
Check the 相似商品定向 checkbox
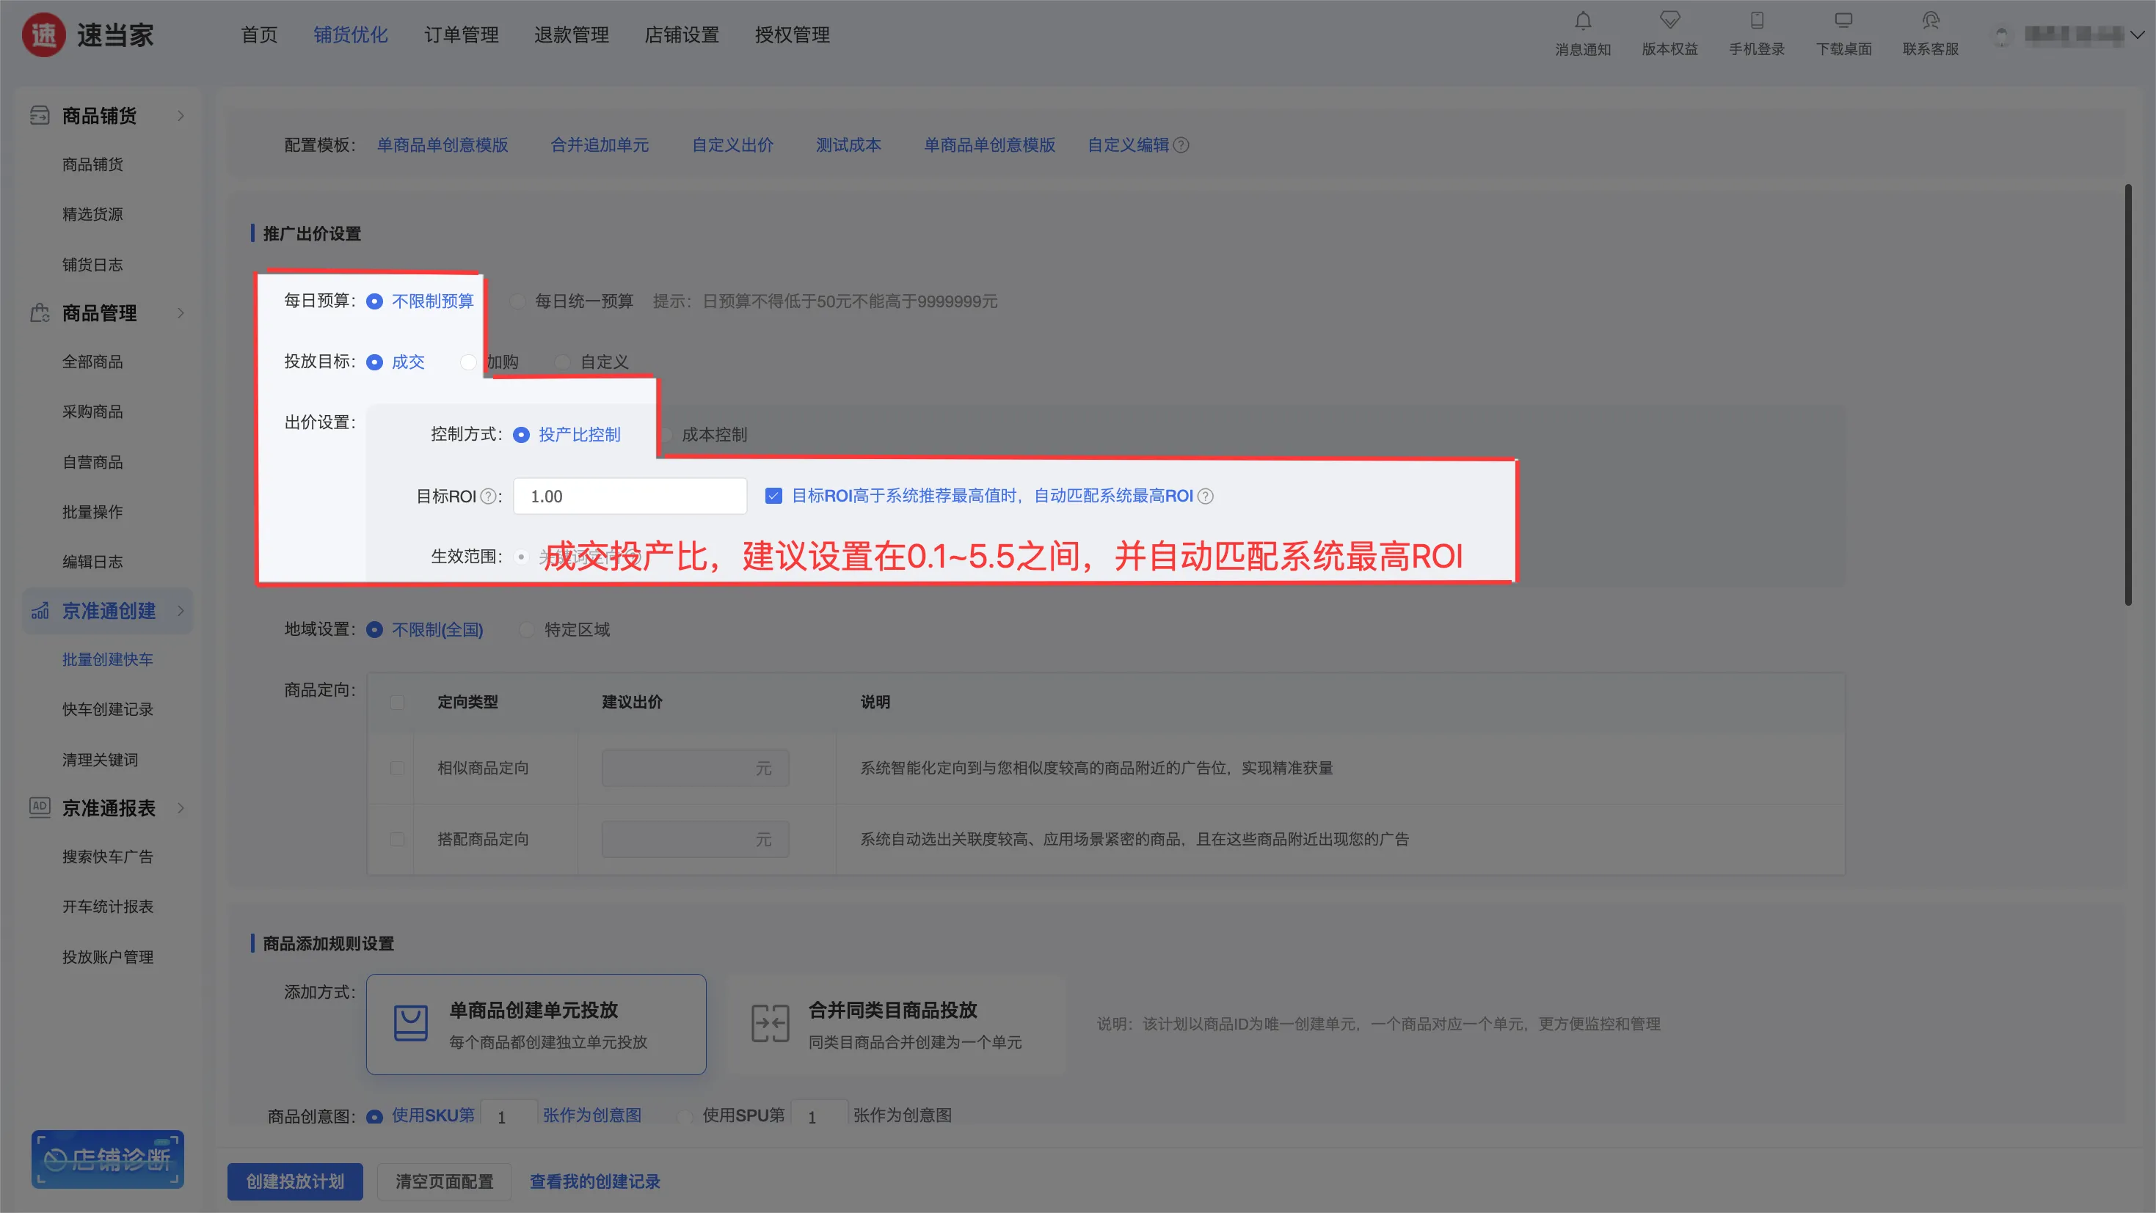pos(398,768)
